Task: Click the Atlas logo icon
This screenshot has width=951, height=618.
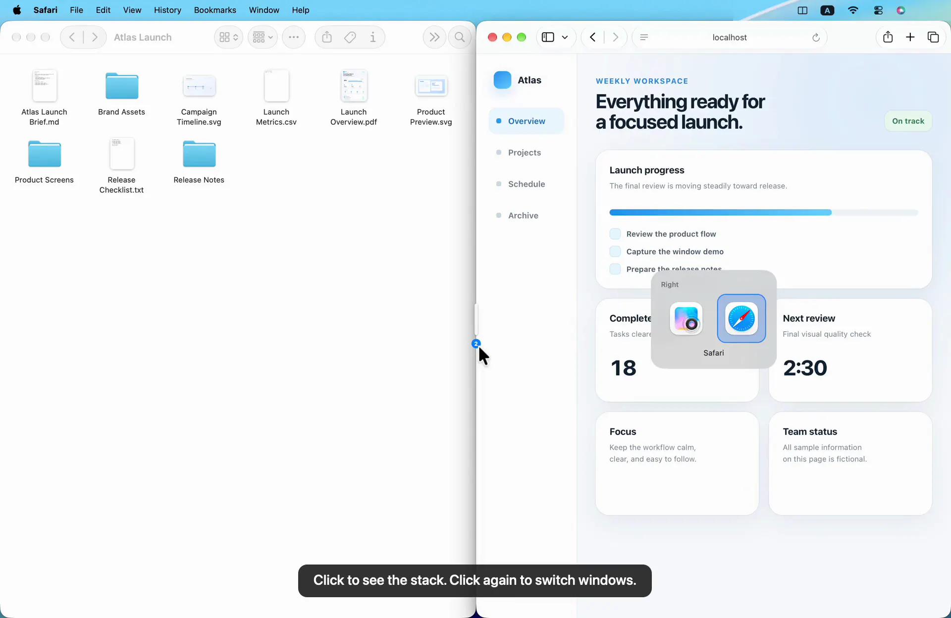Action: (502, 80)
